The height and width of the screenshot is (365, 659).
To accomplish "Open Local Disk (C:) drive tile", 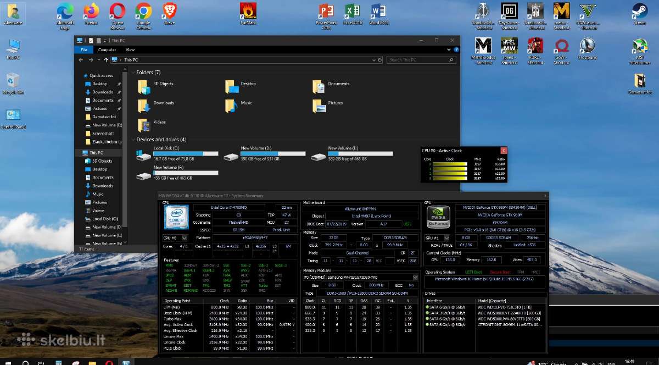I will click(x=177, y=153).
